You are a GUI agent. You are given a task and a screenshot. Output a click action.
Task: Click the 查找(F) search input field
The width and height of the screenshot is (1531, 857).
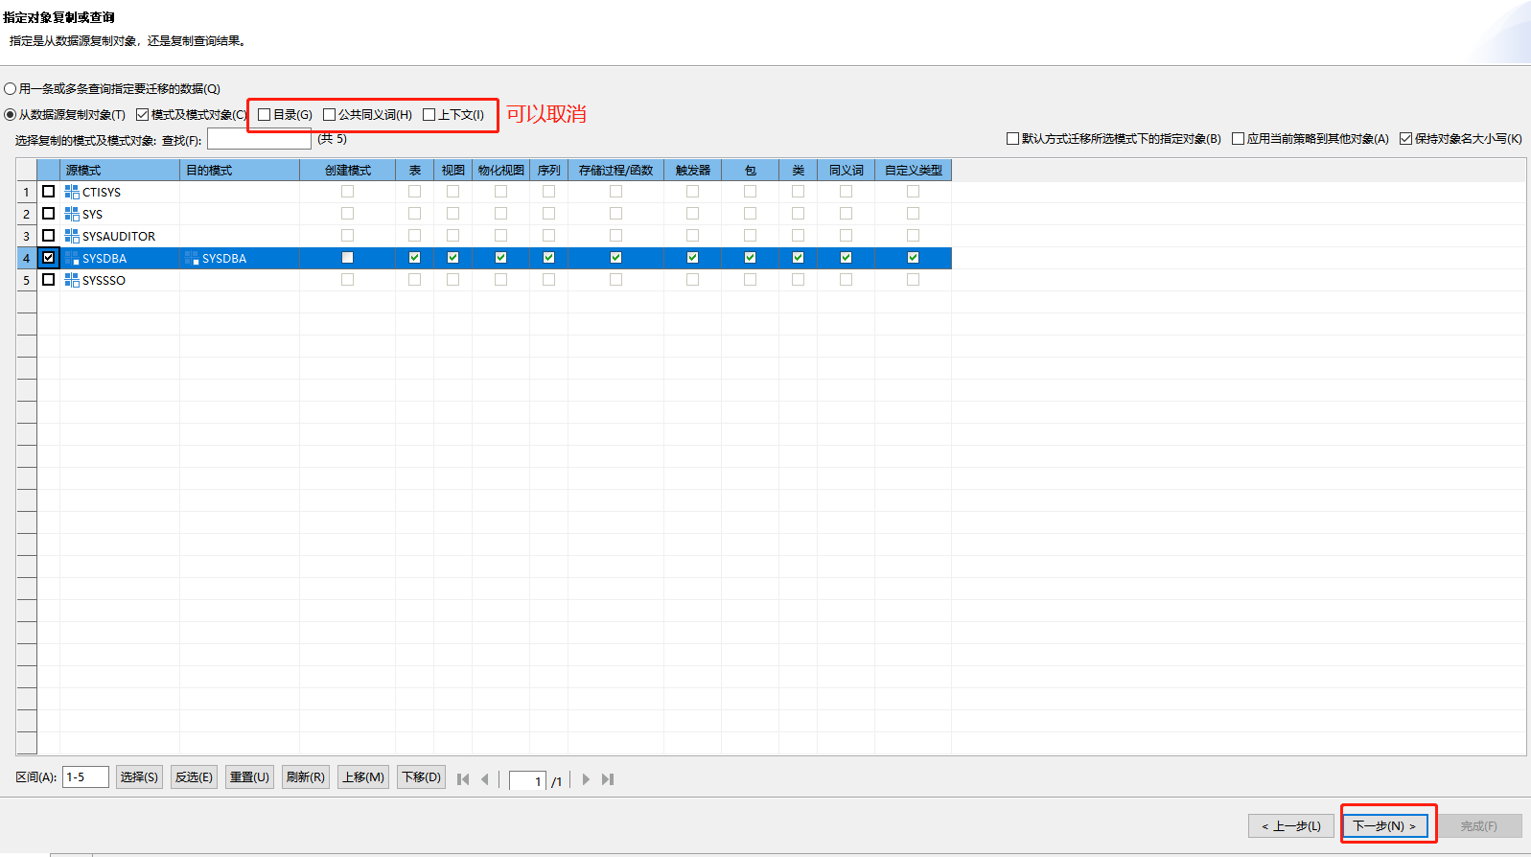(259, 139)
